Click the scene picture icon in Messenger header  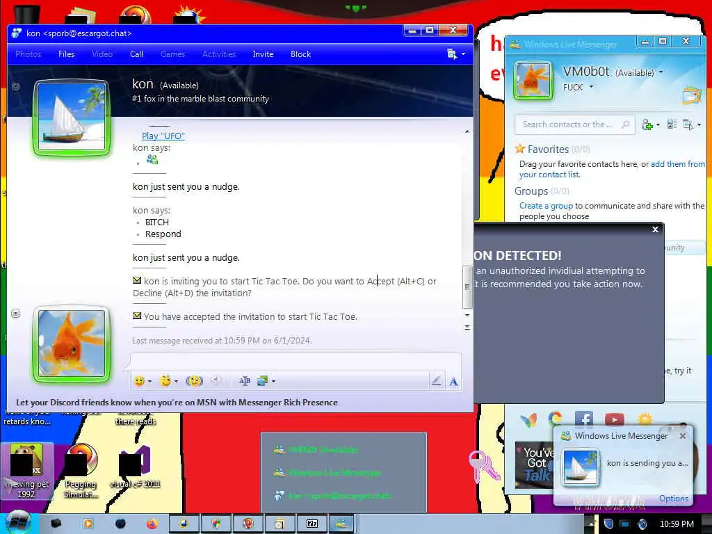tap(692, 95)
